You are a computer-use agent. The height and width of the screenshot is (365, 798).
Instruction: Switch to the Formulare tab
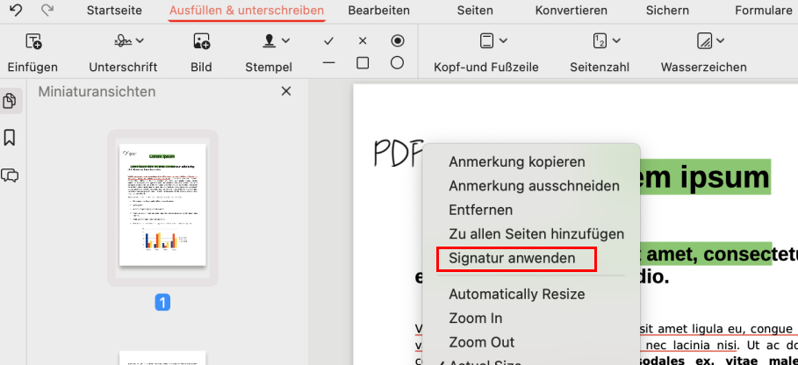pyautogui.click(x=764, y=11)
